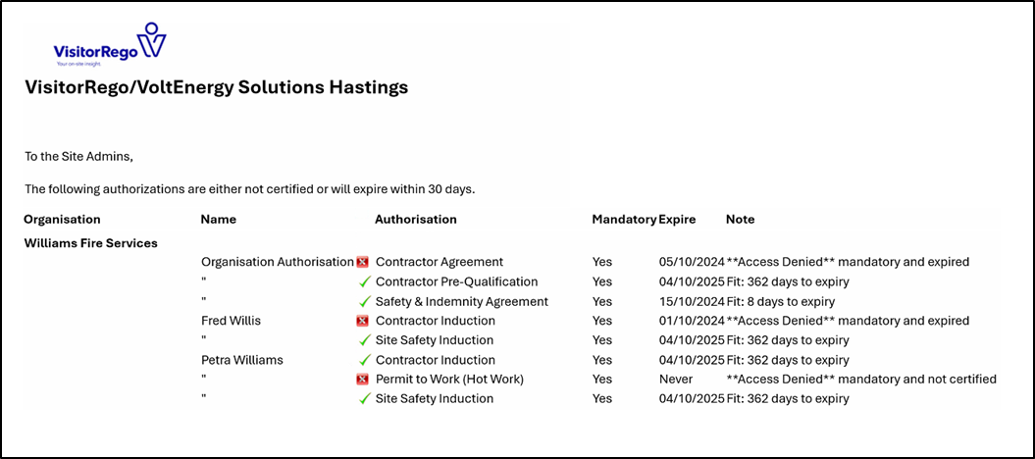Viewport: 1035px width, 459px height.
Task: Select the Petra Williams name
Action: tap(241, 360)
